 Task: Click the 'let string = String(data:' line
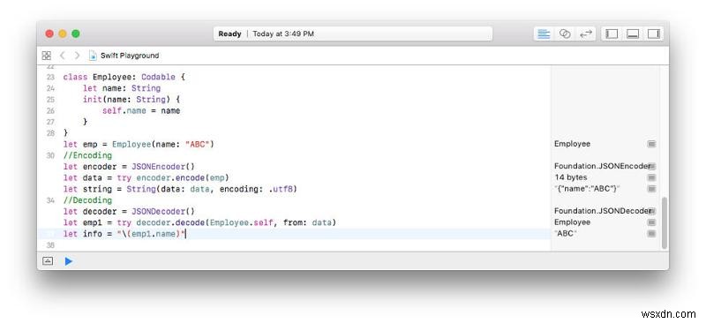pos(180,189)
